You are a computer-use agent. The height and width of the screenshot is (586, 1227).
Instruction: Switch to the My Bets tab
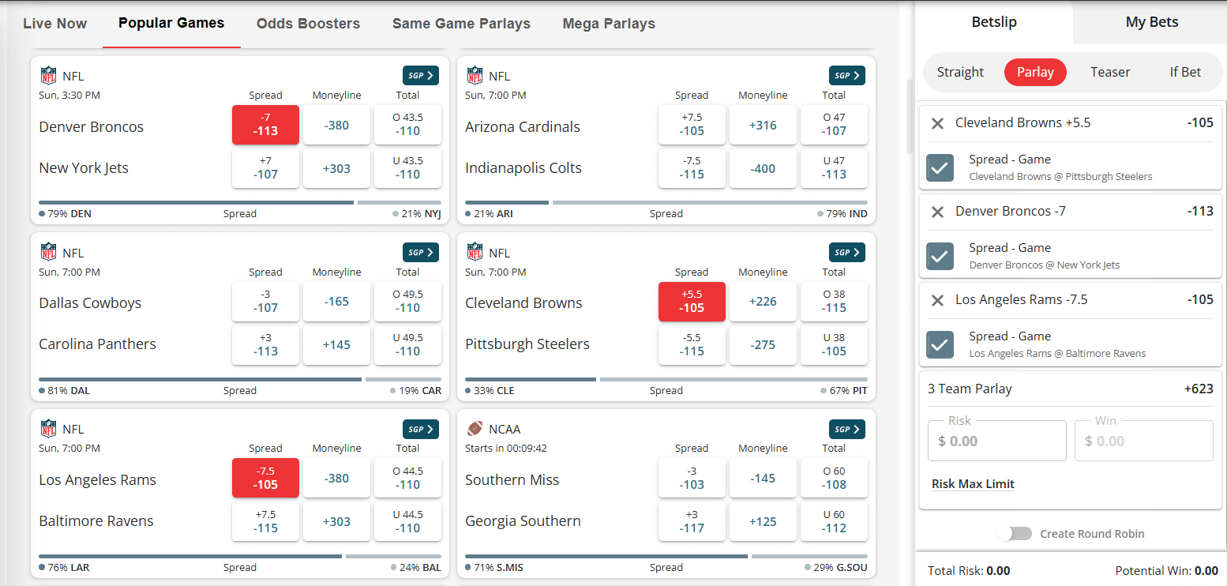pos(1150,22)
